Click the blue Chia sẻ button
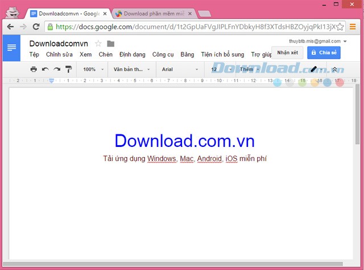The height and width of the screenshot is (270, 364). tap(324, 53)
